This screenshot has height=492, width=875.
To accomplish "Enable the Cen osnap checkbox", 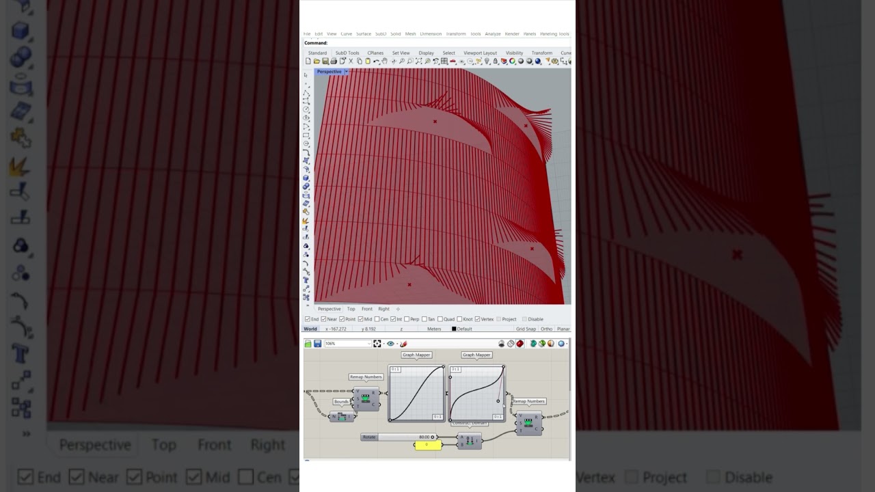I will coord(377,319).
